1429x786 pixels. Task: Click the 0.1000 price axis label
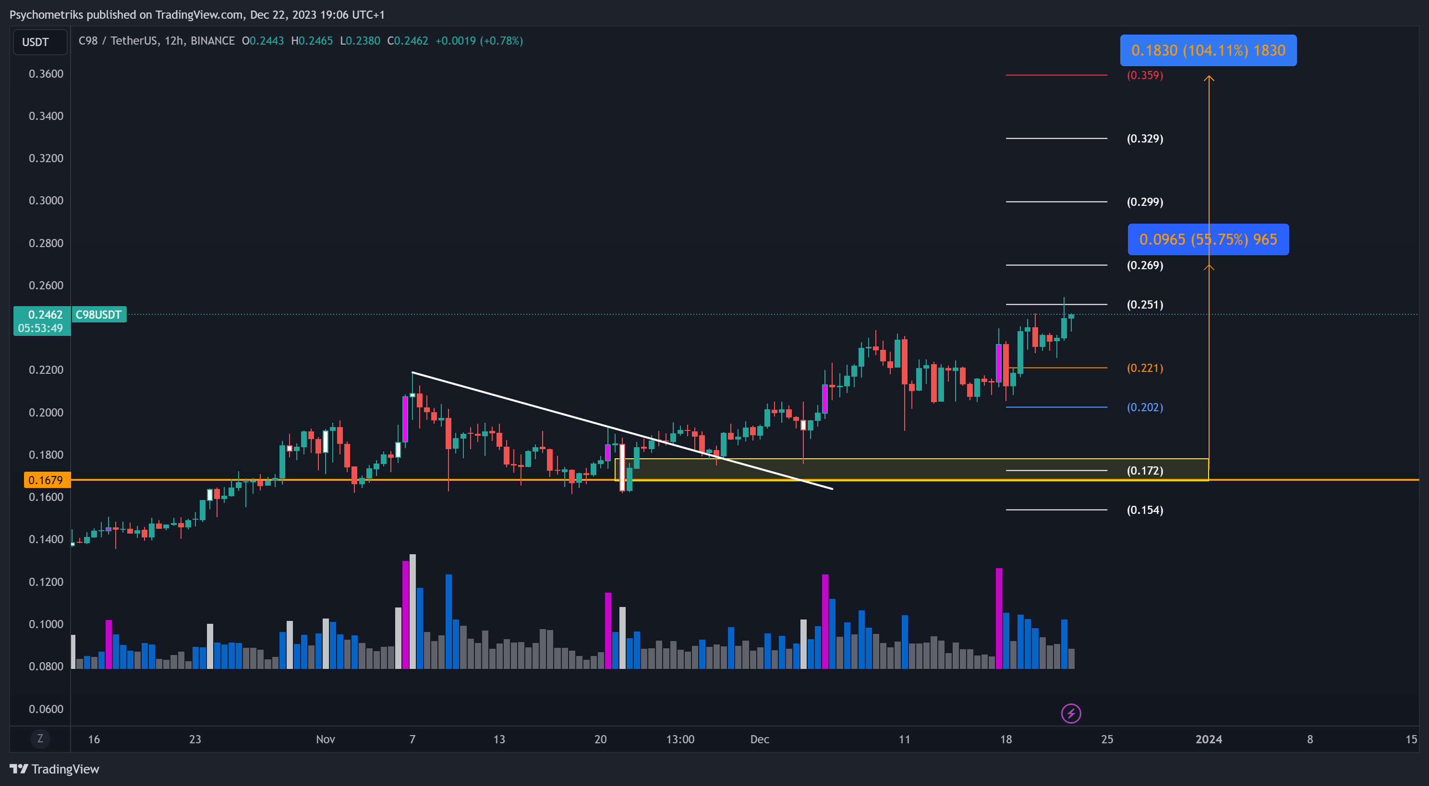[x=46, y=624]
